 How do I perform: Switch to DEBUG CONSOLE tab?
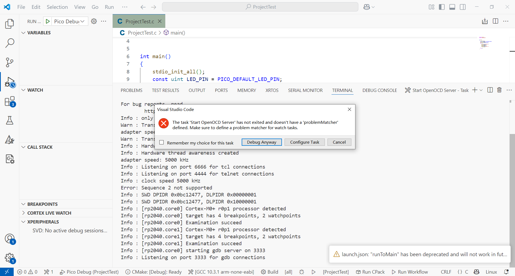coord(380,90)
